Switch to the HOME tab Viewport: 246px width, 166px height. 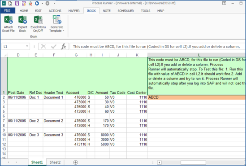(x=24, y=11)
